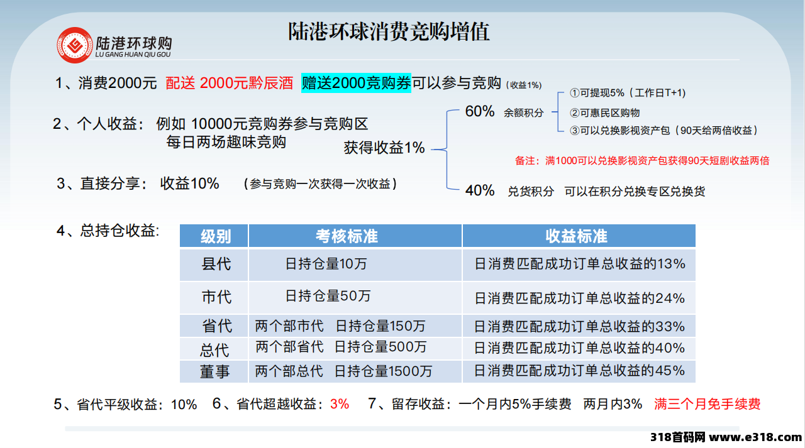
Task: Click the text 一个月内5%手续费
Action: pos(516,404)
